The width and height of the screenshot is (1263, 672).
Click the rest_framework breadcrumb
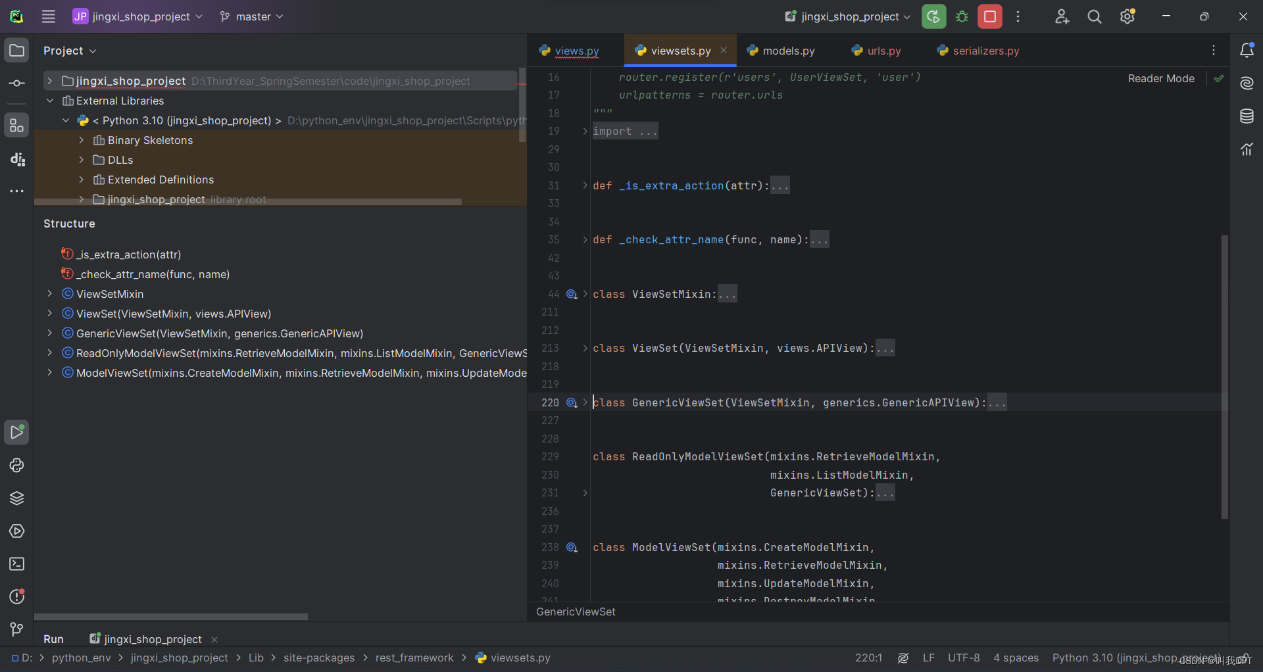click(x=414, y=658)
